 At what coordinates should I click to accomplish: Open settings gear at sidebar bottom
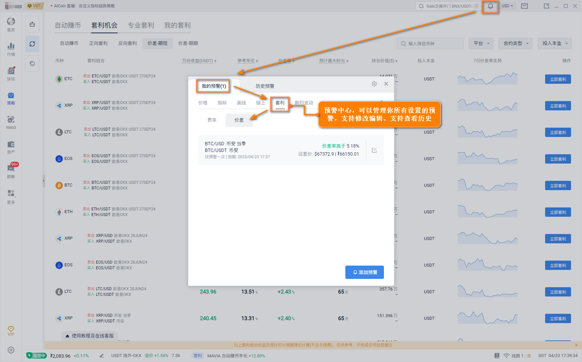(11, 350)
